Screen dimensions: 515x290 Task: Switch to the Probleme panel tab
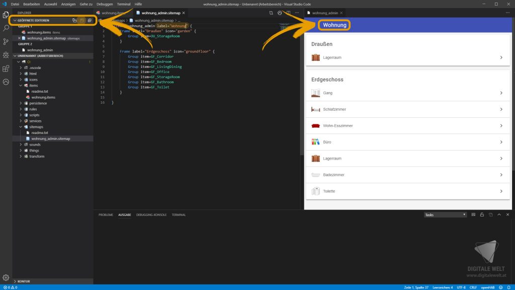pos(106,214)
